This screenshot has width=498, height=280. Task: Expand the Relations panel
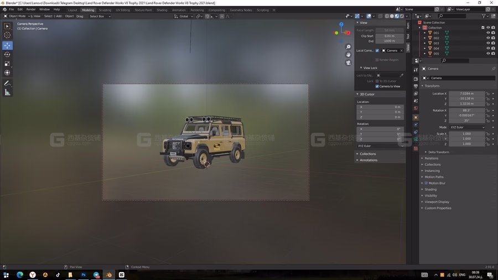[431, 158]
